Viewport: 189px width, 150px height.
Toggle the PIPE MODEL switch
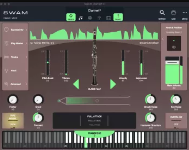pos(13,120)
